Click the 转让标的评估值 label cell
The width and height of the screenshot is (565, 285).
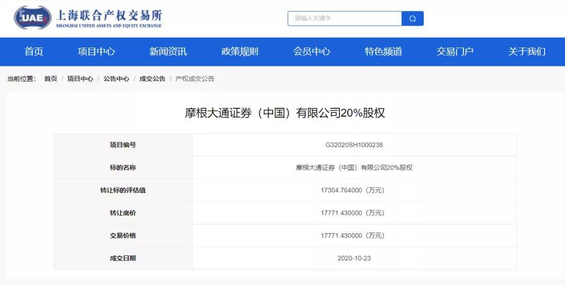click(x=123, y=190)
